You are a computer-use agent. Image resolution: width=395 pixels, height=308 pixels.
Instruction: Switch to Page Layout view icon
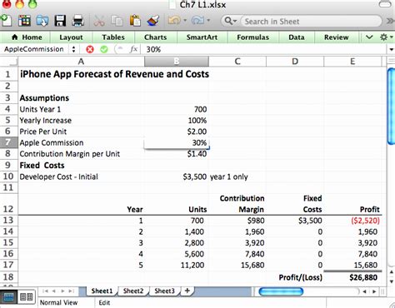coord(27,297)
